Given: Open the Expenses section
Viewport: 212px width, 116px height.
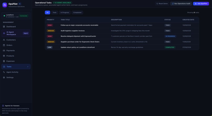Looking at the screenshot, I should (16, 61).
